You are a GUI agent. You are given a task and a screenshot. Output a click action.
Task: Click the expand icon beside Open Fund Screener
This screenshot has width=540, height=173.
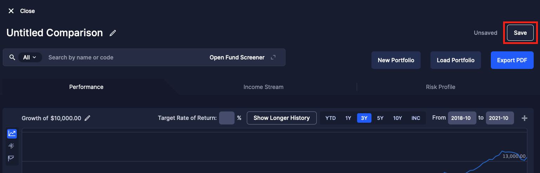tap(273, 57)
